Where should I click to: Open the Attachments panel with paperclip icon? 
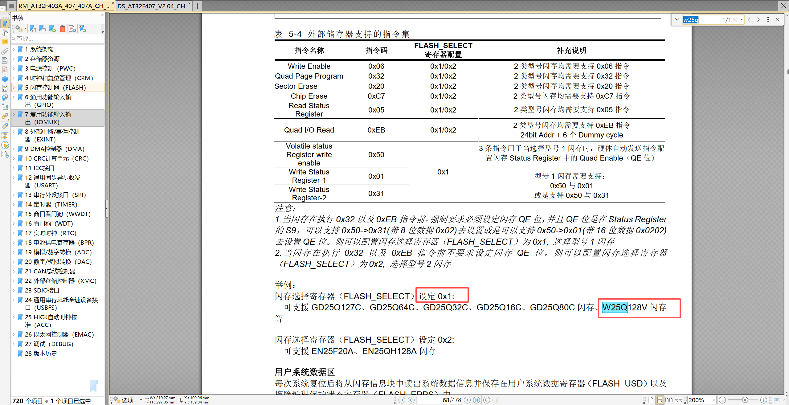point(5,51)
